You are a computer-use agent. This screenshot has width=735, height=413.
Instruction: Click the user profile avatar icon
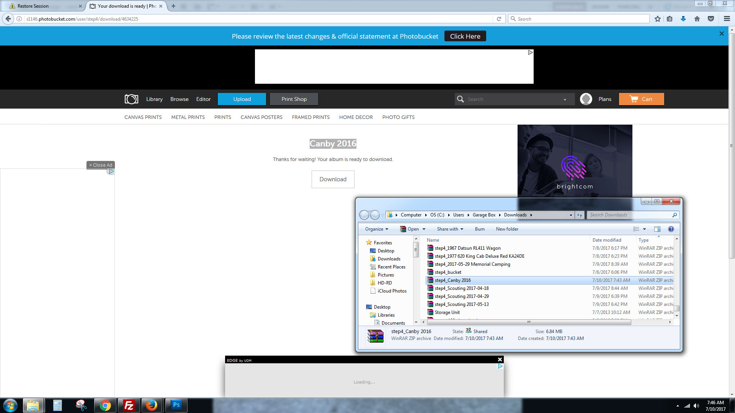(x=586, y=99)
